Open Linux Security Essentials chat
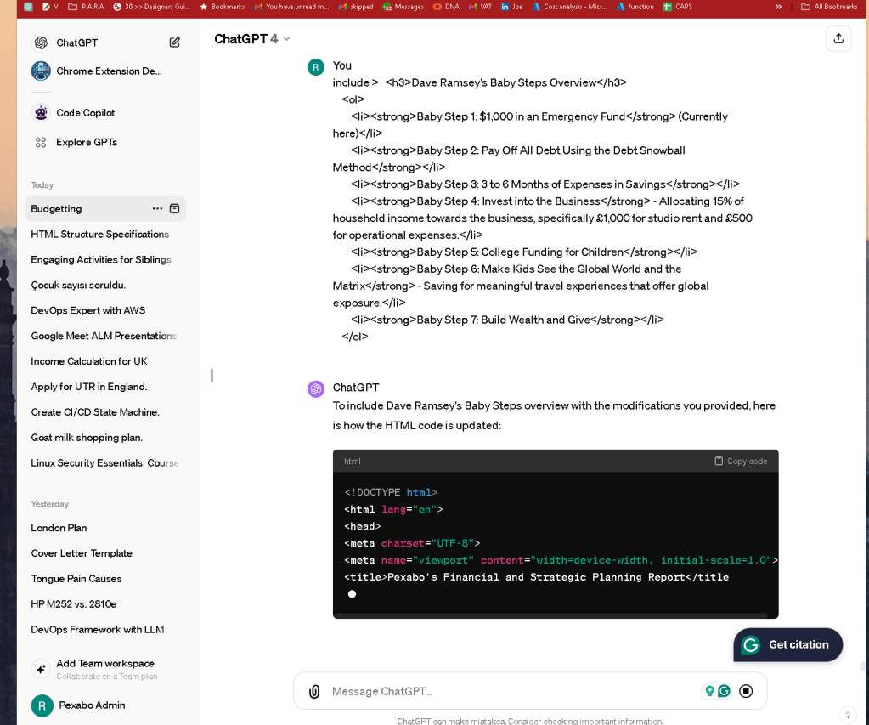This screenshot has height=725, width=869. (105, 463)
